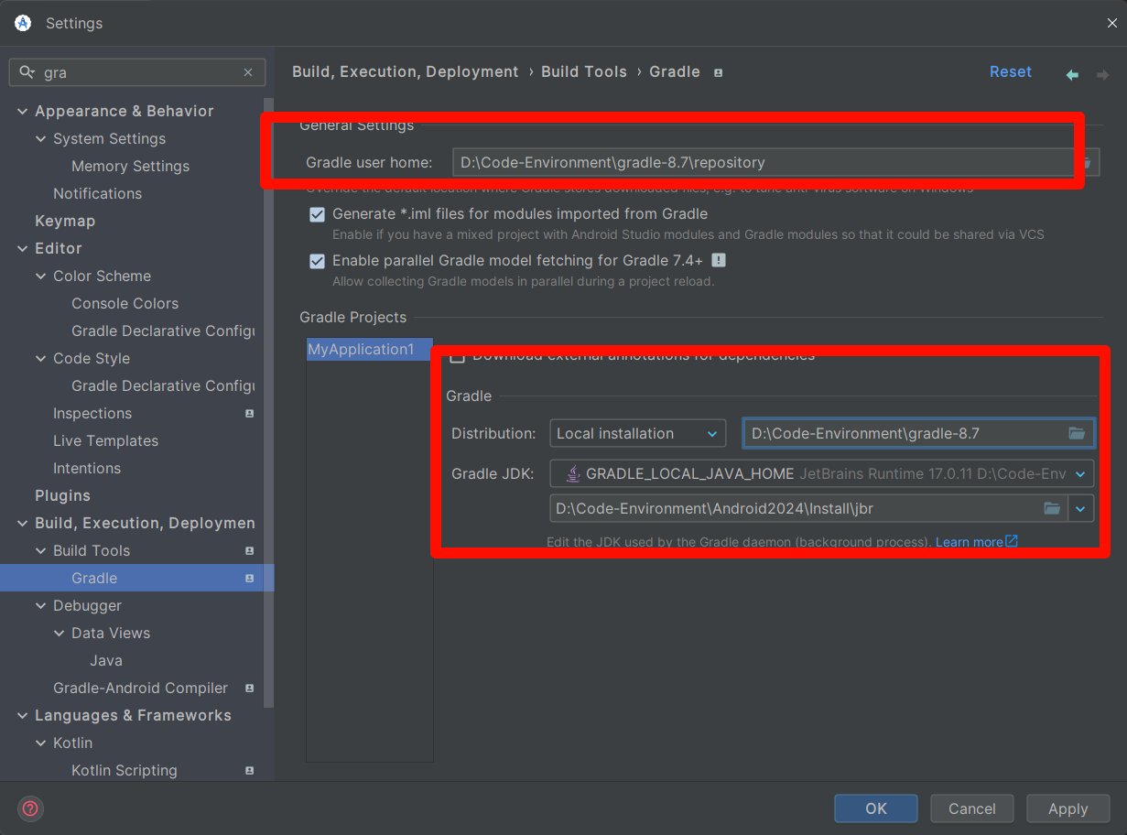Open the Gradle JDK dropdown

click(821, 473)
